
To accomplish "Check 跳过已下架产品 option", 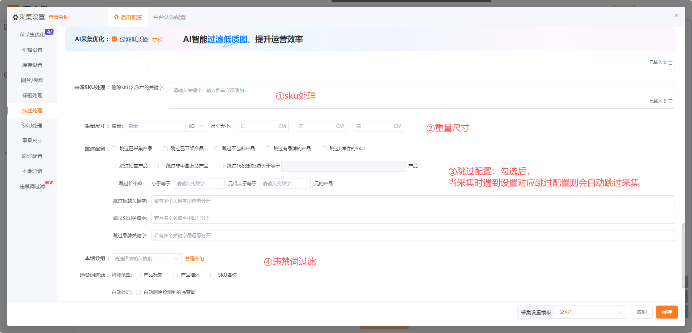I will coord(166,148).
